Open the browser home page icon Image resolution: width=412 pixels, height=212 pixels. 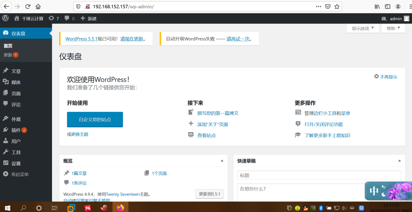click(x=38, y=6)
